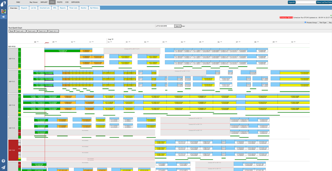Open the ETCH module tab
The width and height of the screenshot is (332, 171).
52,2
